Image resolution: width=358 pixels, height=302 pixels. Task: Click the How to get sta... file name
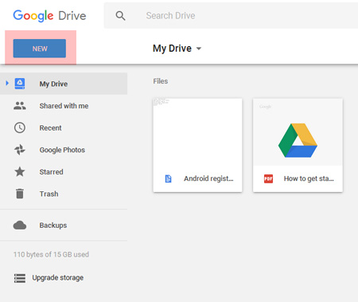coord(309,178)
